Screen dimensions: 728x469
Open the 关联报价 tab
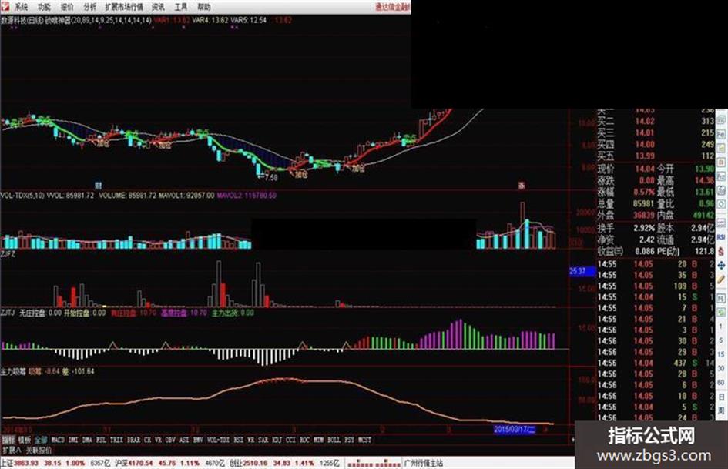(x=39, y=450)
